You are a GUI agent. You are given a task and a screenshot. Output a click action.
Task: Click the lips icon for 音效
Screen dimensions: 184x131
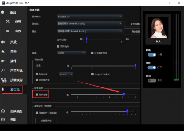(x=8, y=31)
